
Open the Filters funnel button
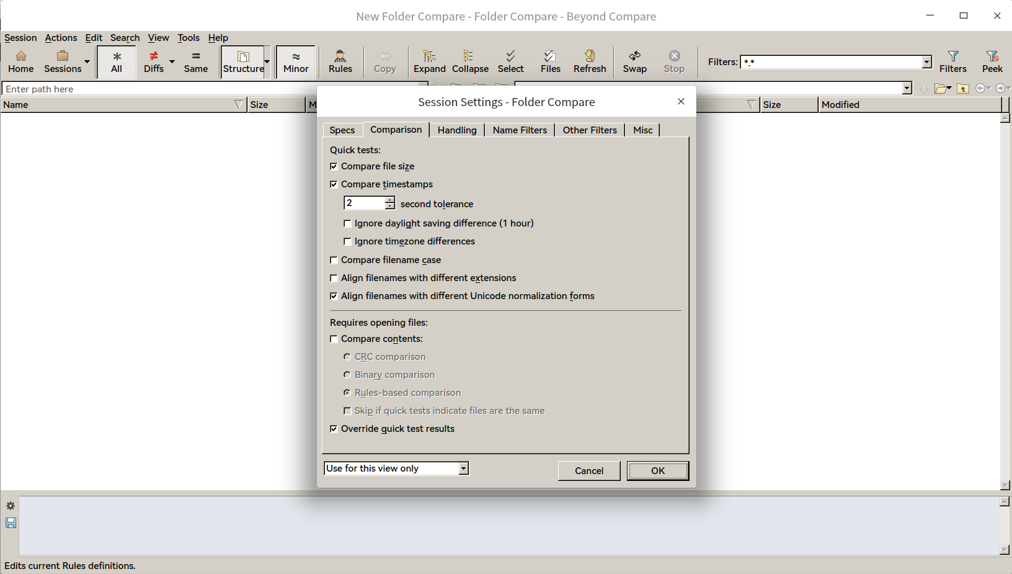click(x=953, y=62)
